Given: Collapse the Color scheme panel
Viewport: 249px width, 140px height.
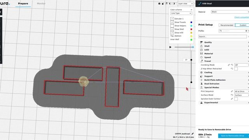Looking at the screenshot, I should 191,10.
